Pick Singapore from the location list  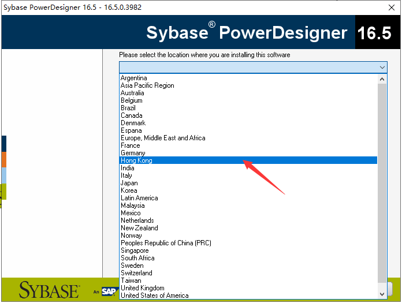point(248,250)
